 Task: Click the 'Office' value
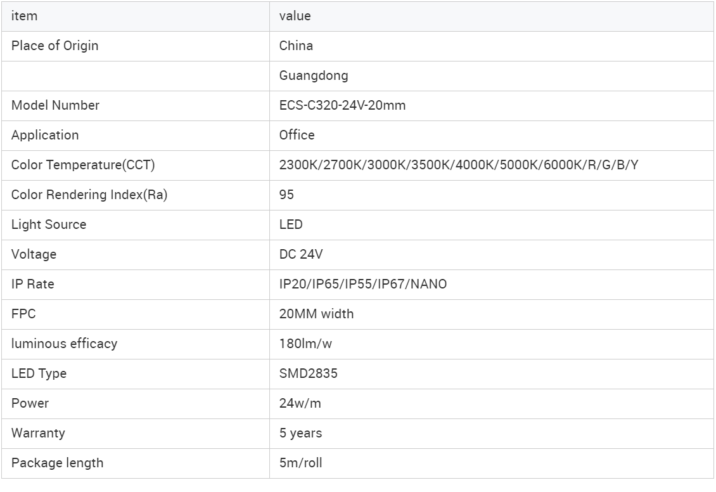pos(297,135)
